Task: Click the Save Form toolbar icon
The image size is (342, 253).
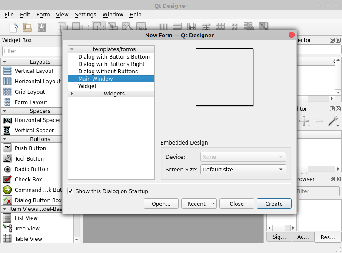Action: pos(42,27)
